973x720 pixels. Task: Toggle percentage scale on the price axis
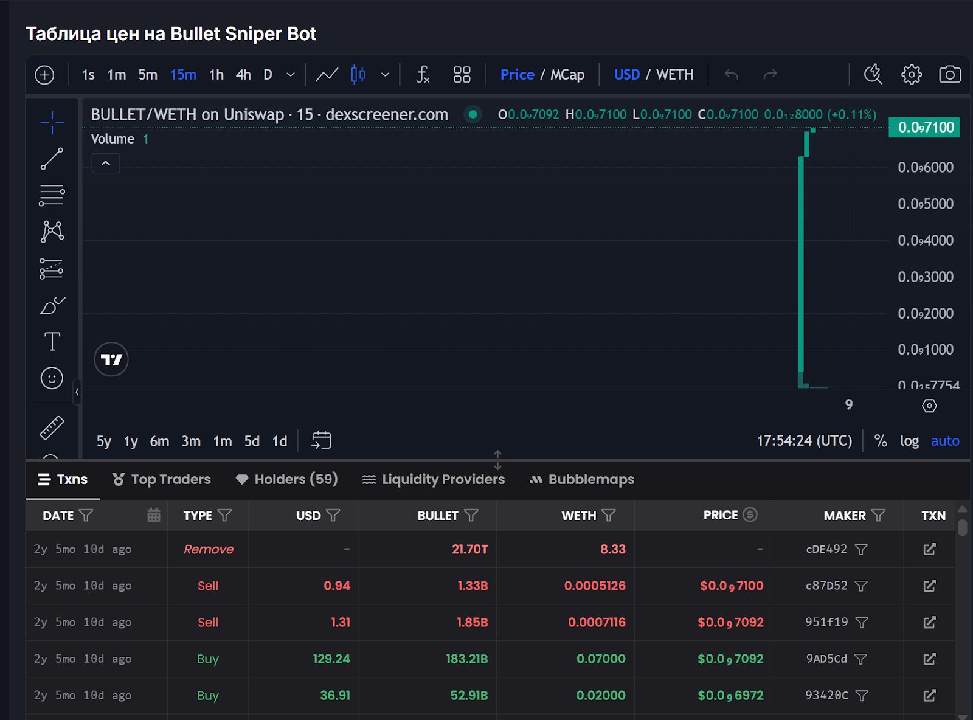[x=881, y=441]
